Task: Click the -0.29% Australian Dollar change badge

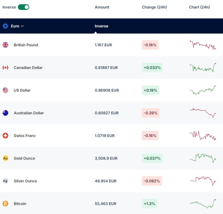Action: (x=151, y=113)
